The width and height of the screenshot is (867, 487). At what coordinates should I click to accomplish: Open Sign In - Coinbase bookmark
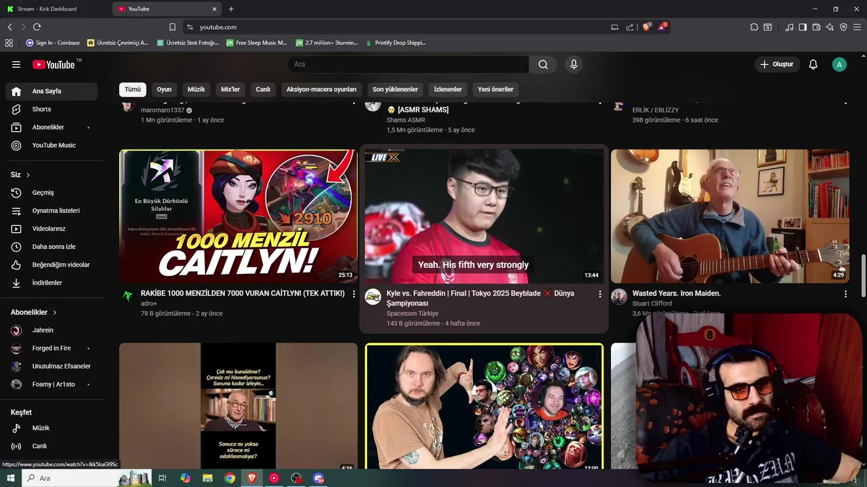coord(53,43)
